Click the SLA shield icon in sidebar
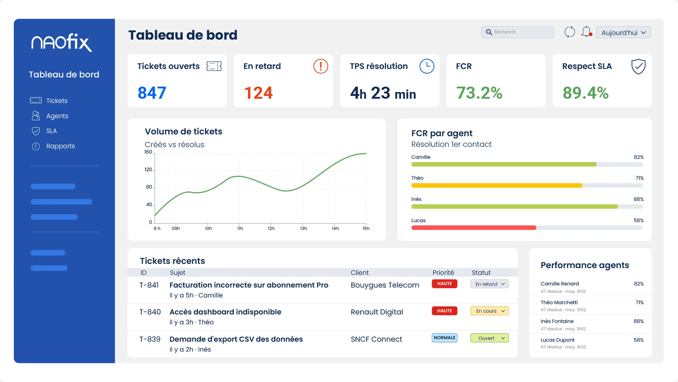This screenshot has width=678, height=382. (36, 131)
